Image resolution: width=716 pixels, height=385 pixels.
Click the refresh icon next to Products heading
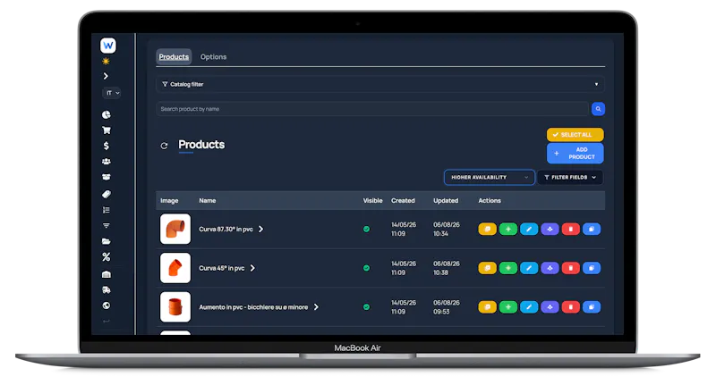tap(164, 146)
